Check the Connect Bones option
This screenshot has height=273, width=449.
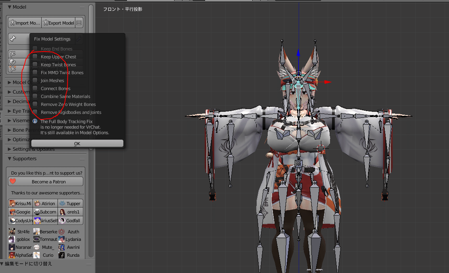coord(35,88)
